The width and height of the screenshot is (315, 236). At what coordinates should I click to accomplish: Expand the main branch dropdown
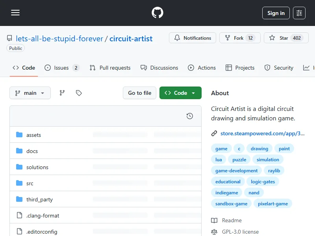[x=30, y=93]
